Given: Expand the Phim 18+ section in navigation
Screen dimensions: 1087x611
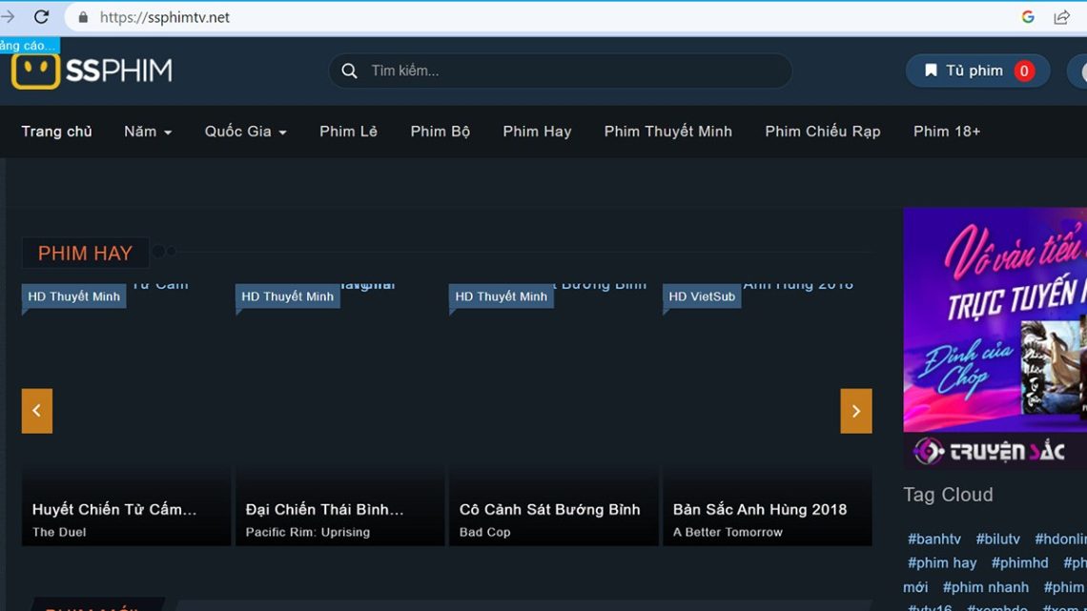Looking at the screenshot, I should coord(946,132).
